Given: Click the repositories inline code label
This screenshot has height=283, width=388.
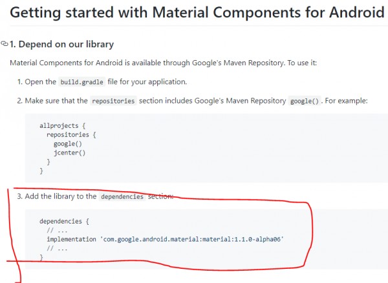Looking at the screenshot, I should click(x=113, y=101).
